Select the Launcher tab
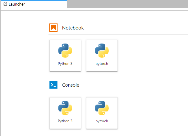The width and height of the screenshot is (188, 136). click(34, 4)
